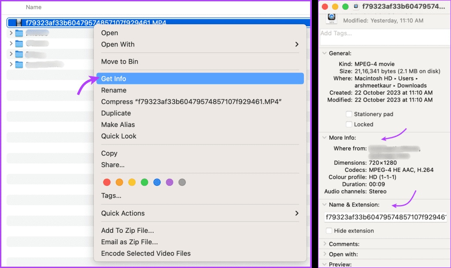Open the Quick Actions submenu

point(200,213)
